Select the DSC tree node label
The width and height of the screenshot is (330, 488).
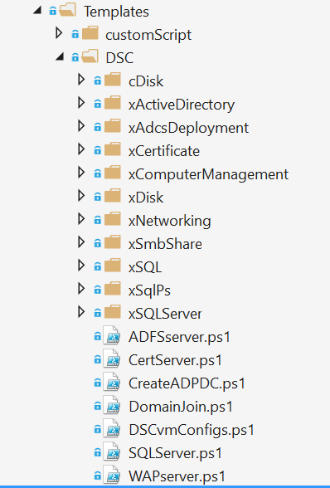coord(119,58)
